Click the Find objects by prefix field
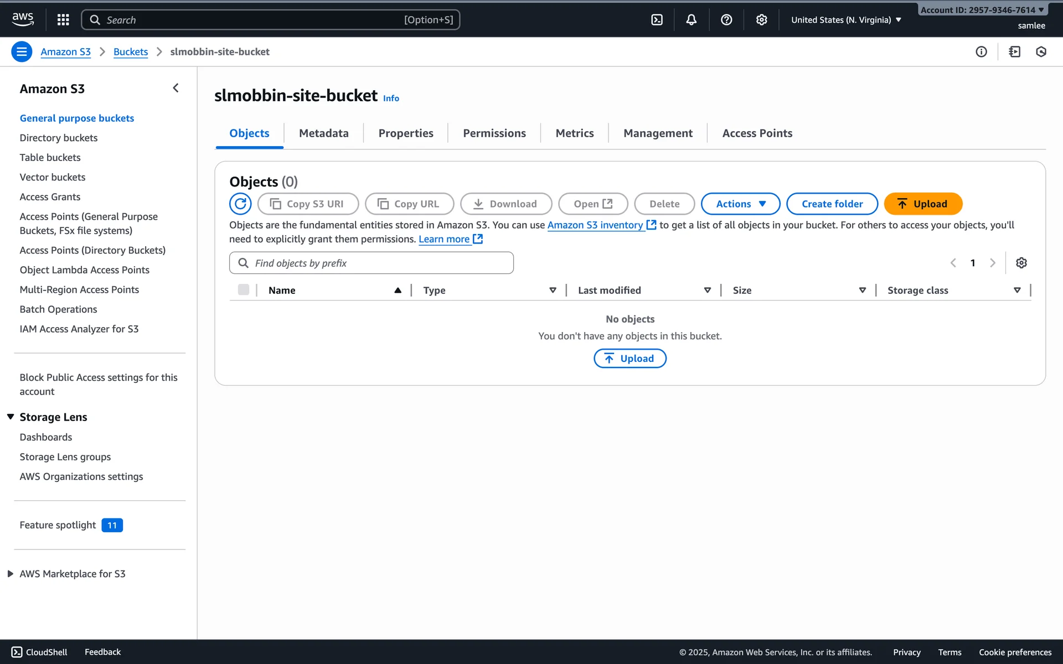 (371, 263)
